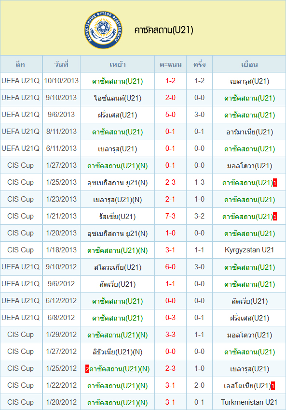This screenshot has width=286, height=410.
Task: Select home team ลิธัวเนีย(U21)(N)
Action: point(117,351)
